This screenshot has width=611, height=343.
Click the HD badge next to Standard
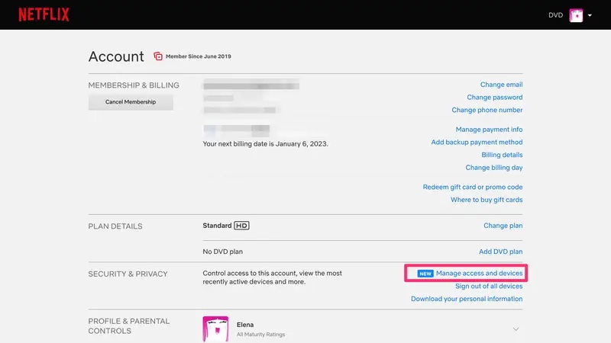pyautogui.click(x=241, y=226)
